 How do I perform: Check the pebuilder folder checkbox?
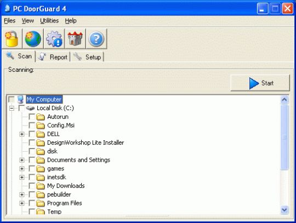(x=32, y=195)
